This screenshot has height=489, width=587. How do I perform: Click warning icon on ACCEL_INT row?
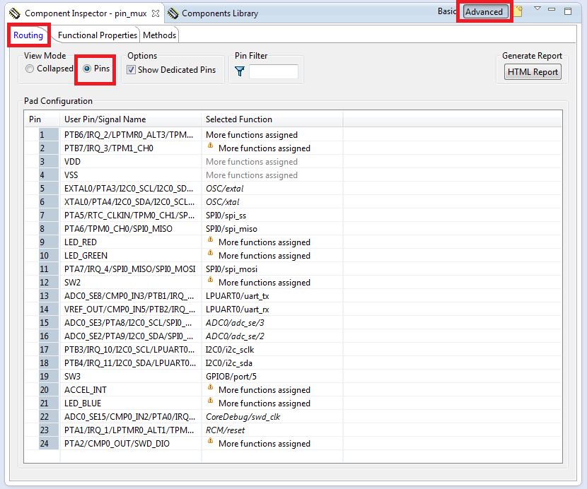coord(210,387)
